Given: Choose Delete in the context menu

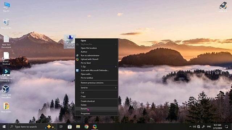Looking at the screenshot, I should pos(97,105).
